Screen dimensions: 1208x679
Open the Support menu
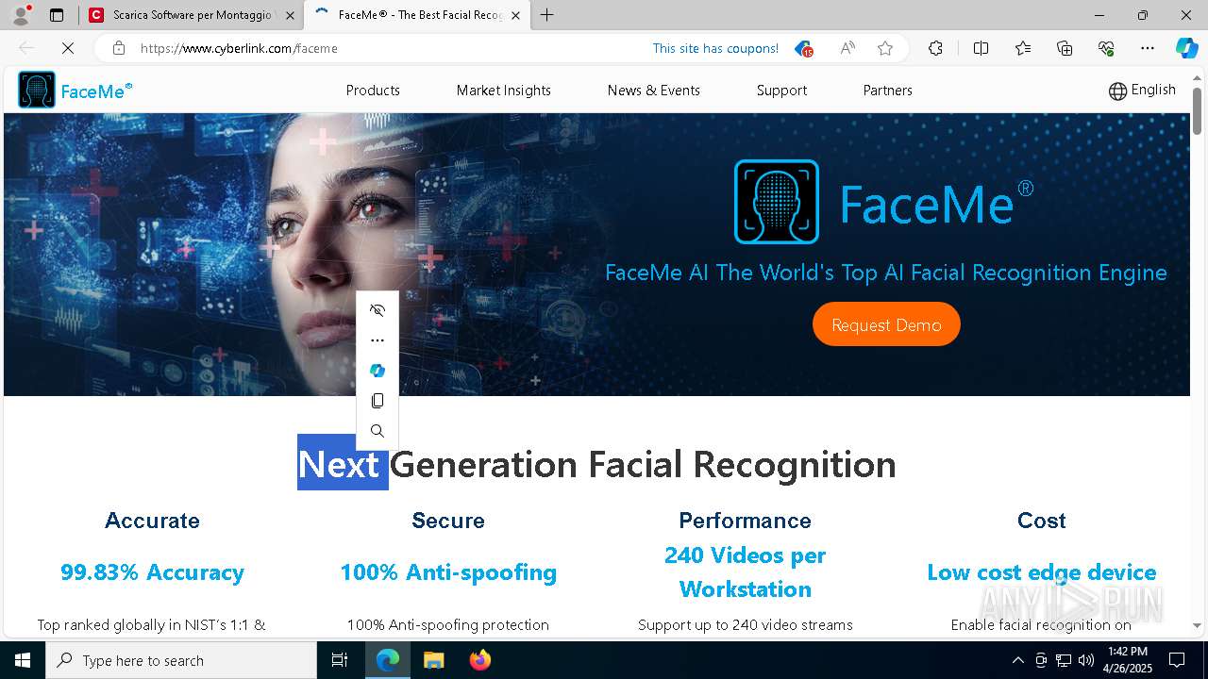click(781, 91)
